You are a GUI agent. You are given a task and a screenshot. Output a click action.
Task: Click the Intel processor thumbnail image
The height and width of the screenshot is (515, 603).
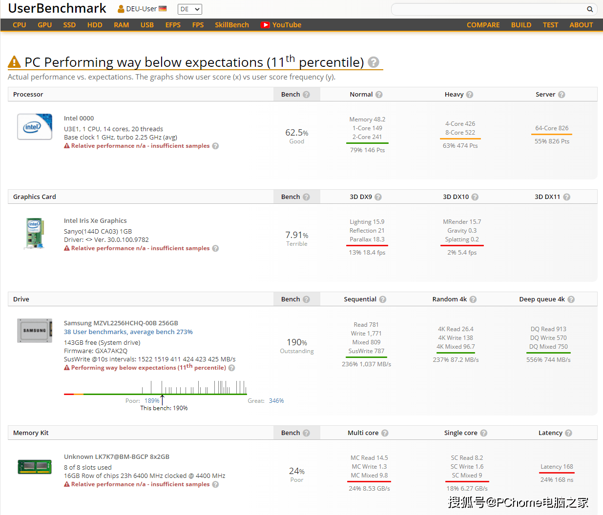[x=35, y=127]
